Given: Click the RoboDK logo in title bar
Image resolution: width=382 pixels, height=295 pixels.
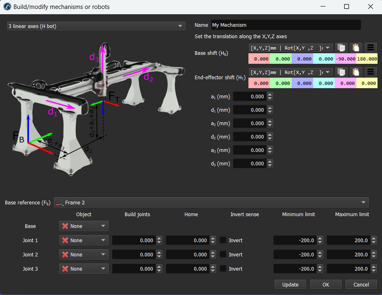Looking at the screenshot, I should pyautogui.click(x=7, y=7).
